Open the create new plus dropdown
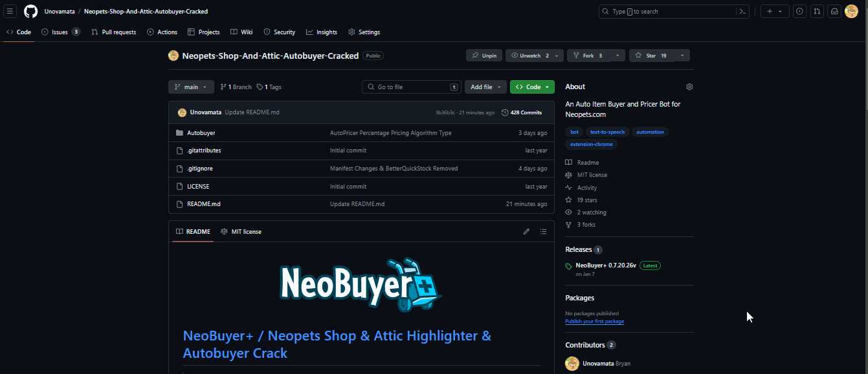Viewport: 868px width, 374px height. coord(775,12)
